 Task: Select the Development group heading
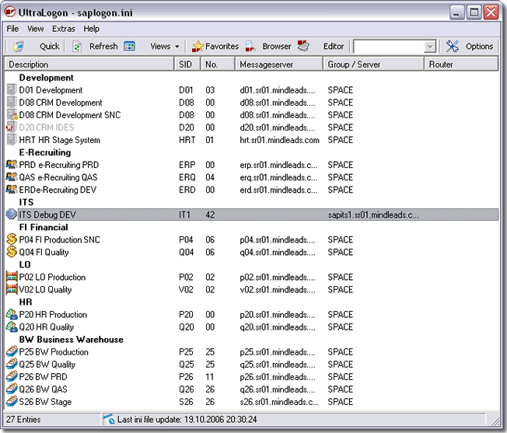(46, 78)
